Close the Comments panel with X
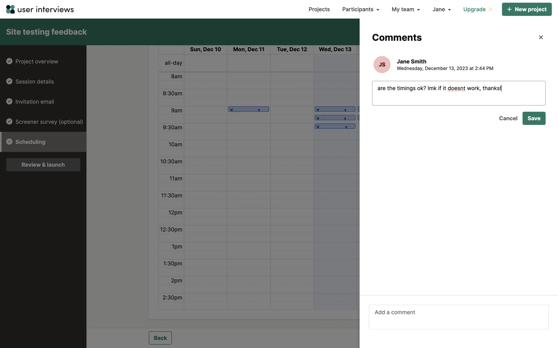This screenshot has width=558, height=348. tap(541, 37)
